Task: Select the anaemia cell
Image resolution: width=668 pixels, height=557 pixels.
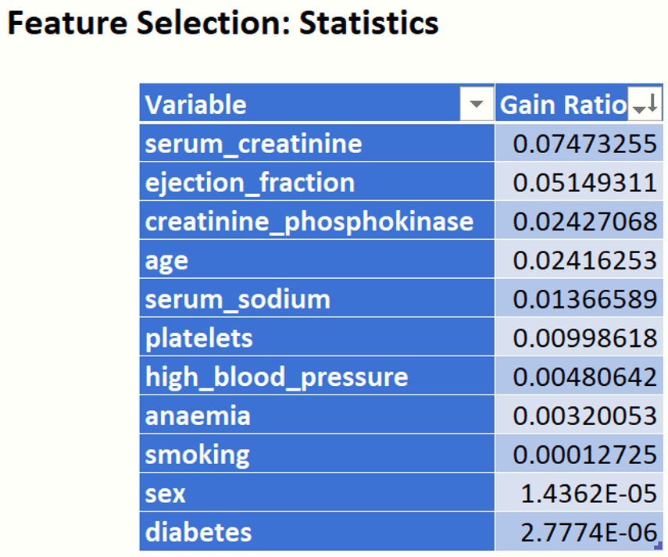Action: tap(198, 416)
